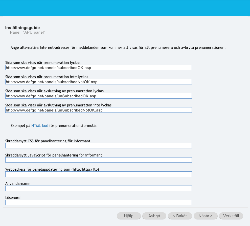This screenshot has width=250, height=226.
Task: Select the subscribedNotOK.asp URL field
Action: pyautogui.click(x=99, y=82)
